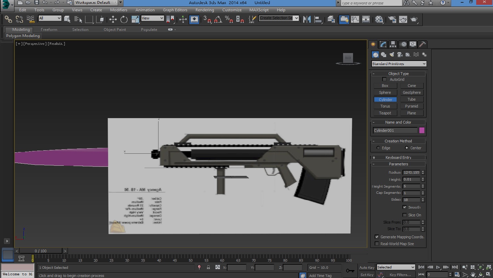Select the Torus primitive button
The image size is (493, 278).
click(x=385, y=106)
